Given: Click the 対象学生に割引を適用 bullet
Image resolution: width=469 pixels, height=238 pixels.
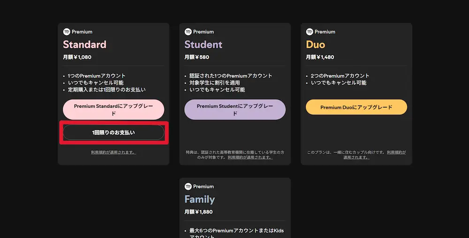Looking at the screenshot, I should coord(214,83).
